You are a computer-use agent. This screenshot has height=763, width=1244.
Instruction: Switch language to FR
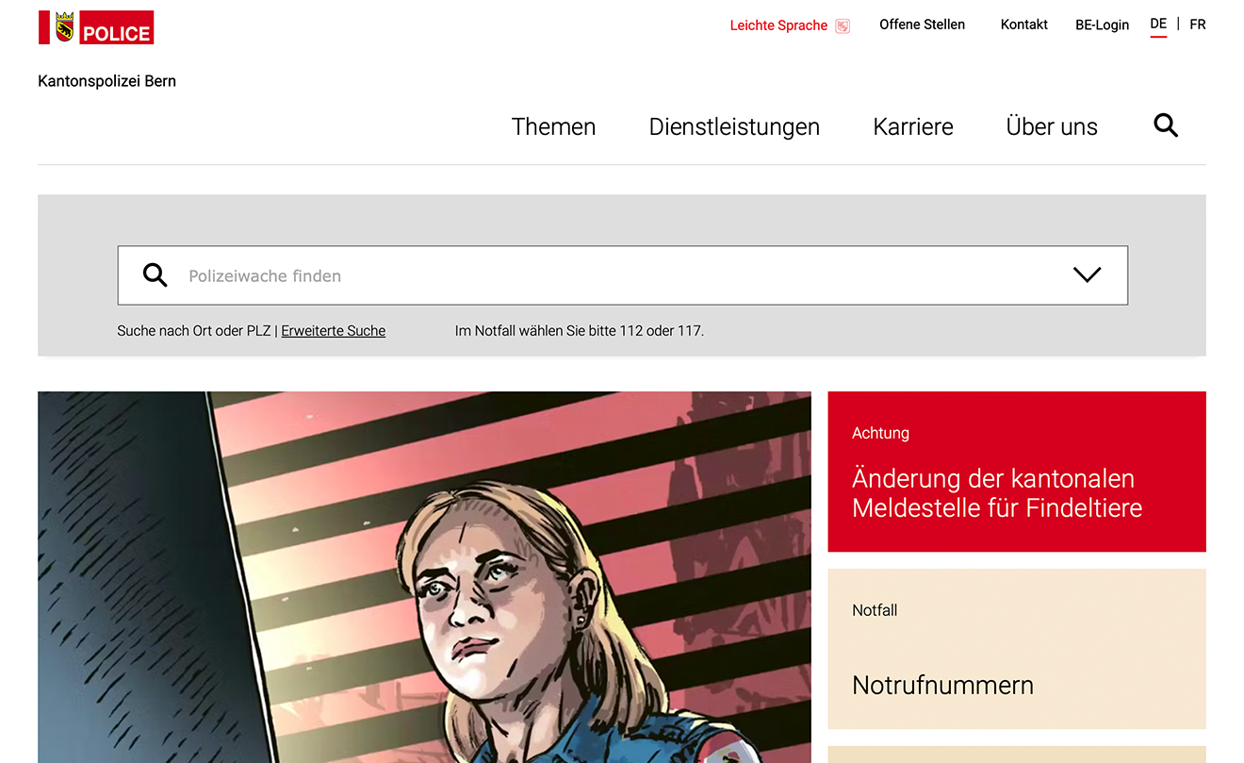(x=1197, y=25)
